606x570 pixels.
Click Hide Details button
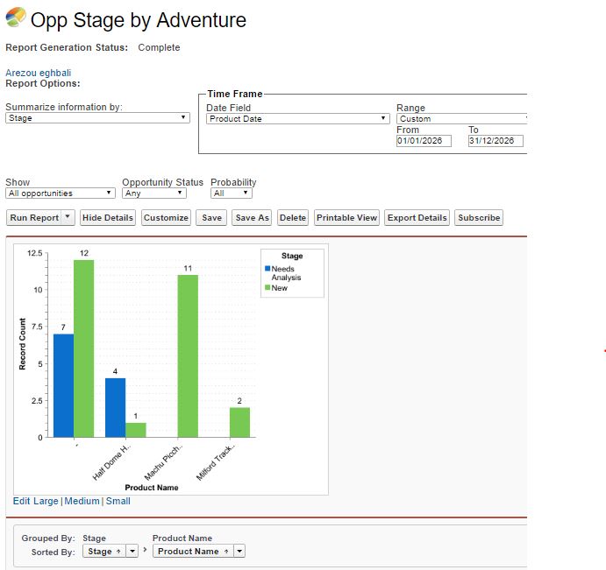click(x=108, y=218)
